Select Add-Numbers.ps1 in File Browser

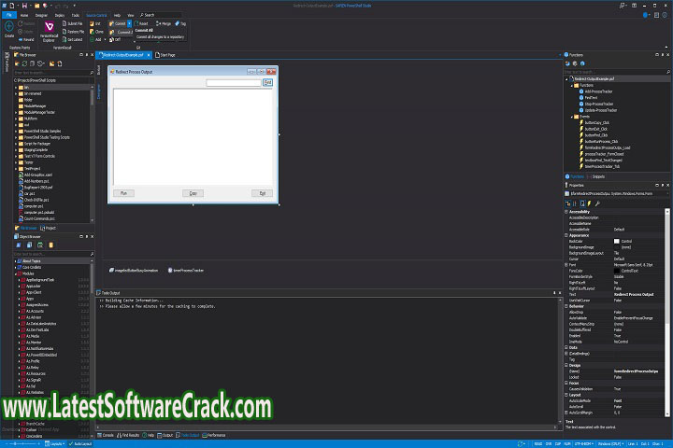(36, 181)
